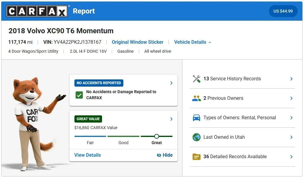Collapse the Vehicle Details chevron
The image size is (304, 178).
pyautogui.click(x=210, y=42)
